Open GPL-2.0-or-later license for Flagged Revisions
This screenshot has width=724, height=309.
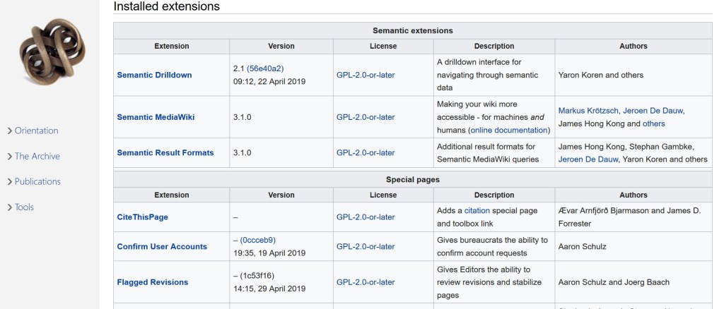[x=366, y=282]
